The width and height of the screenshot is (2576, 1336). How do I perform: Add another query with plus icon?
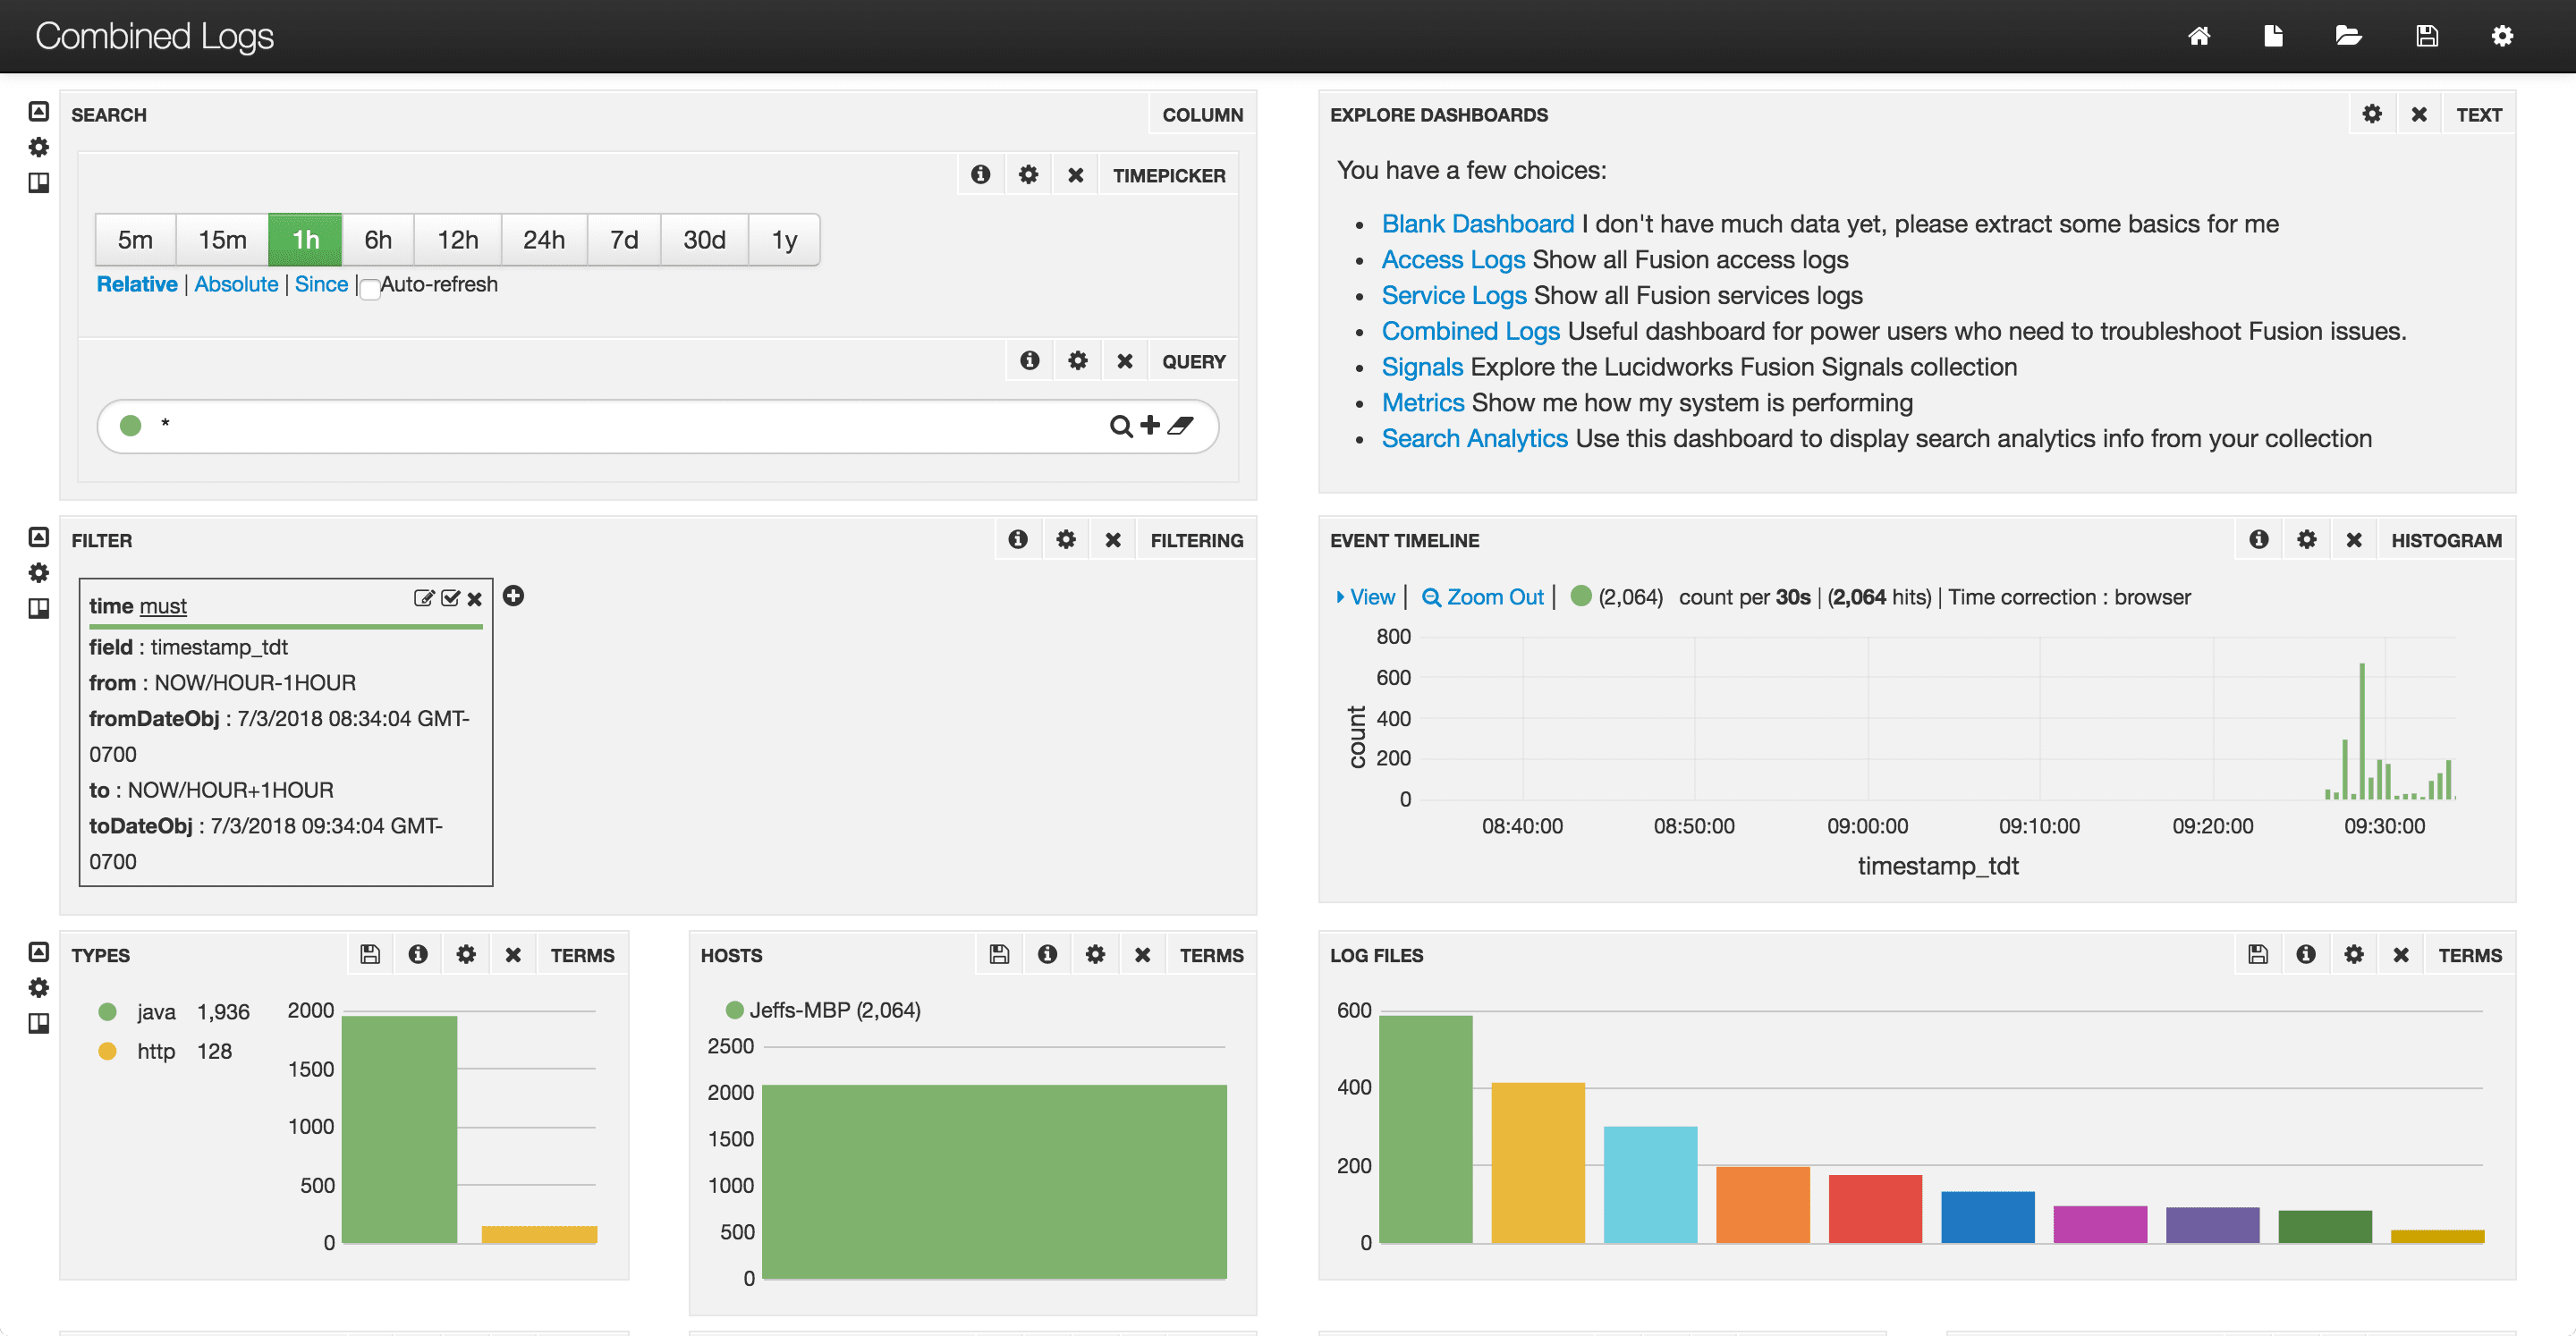coord(1150,425)
